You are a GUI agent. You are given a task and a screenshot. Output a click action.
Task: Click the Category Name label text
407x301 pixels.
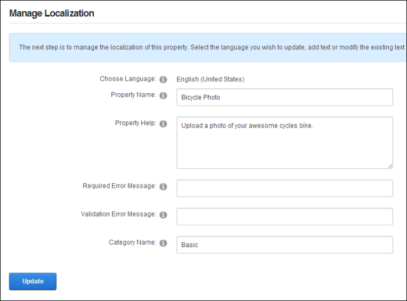pyautogui.click(x=132, y=242)
